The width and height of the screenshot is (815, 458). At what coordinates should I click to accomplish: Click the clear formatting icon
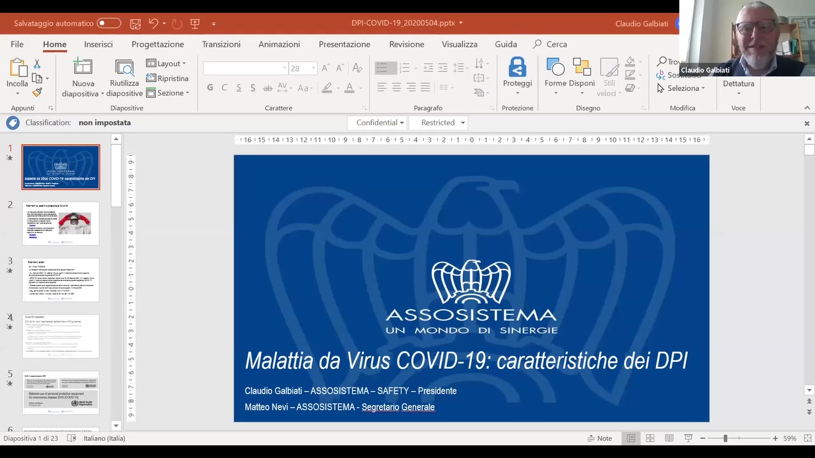point(357,68)
